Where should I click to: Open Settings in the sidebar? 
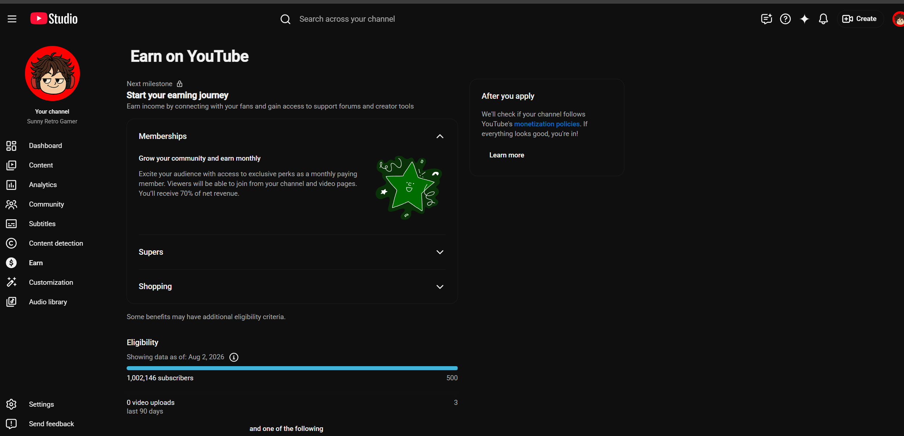click(x=41, y=405)
